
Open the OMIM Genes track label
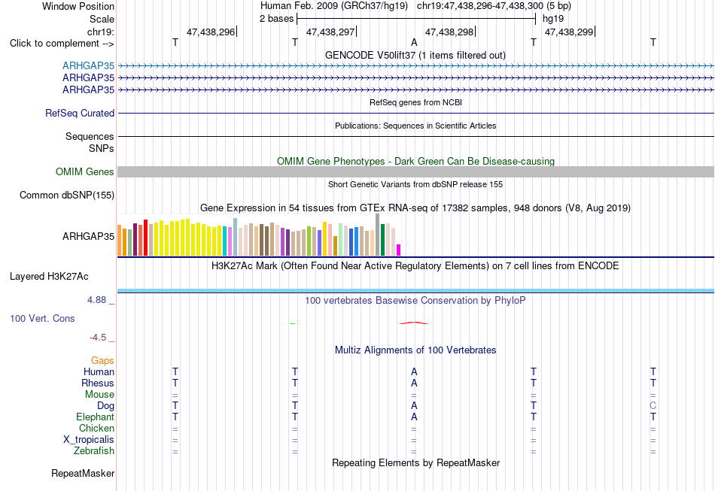coord(85,171)
